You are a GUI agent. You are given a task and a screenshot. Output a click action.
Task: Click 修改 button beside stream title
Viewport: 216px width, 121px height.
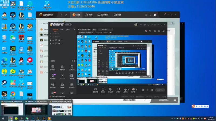(x=94, y=30)
